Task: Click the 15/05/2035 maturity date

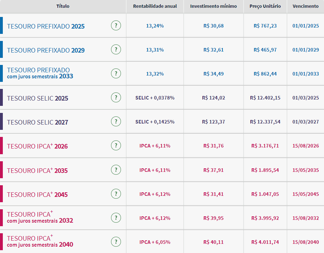Action: [306, 170]
